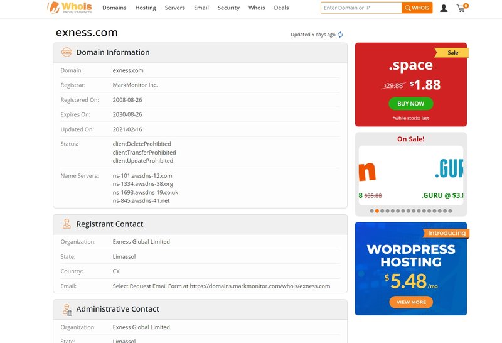Viewport: 502px width, 343px height.
Task: Select the second carousel dot under On Sale
Action: [x=377, y=211]
